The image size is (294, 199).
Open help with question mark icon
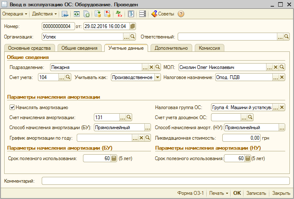point(181,14)
